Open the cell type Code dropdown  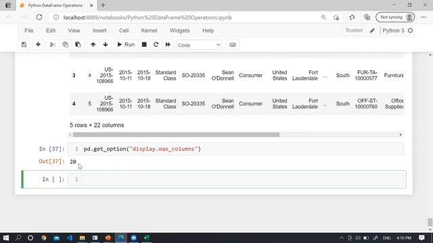tap(199, 45)
